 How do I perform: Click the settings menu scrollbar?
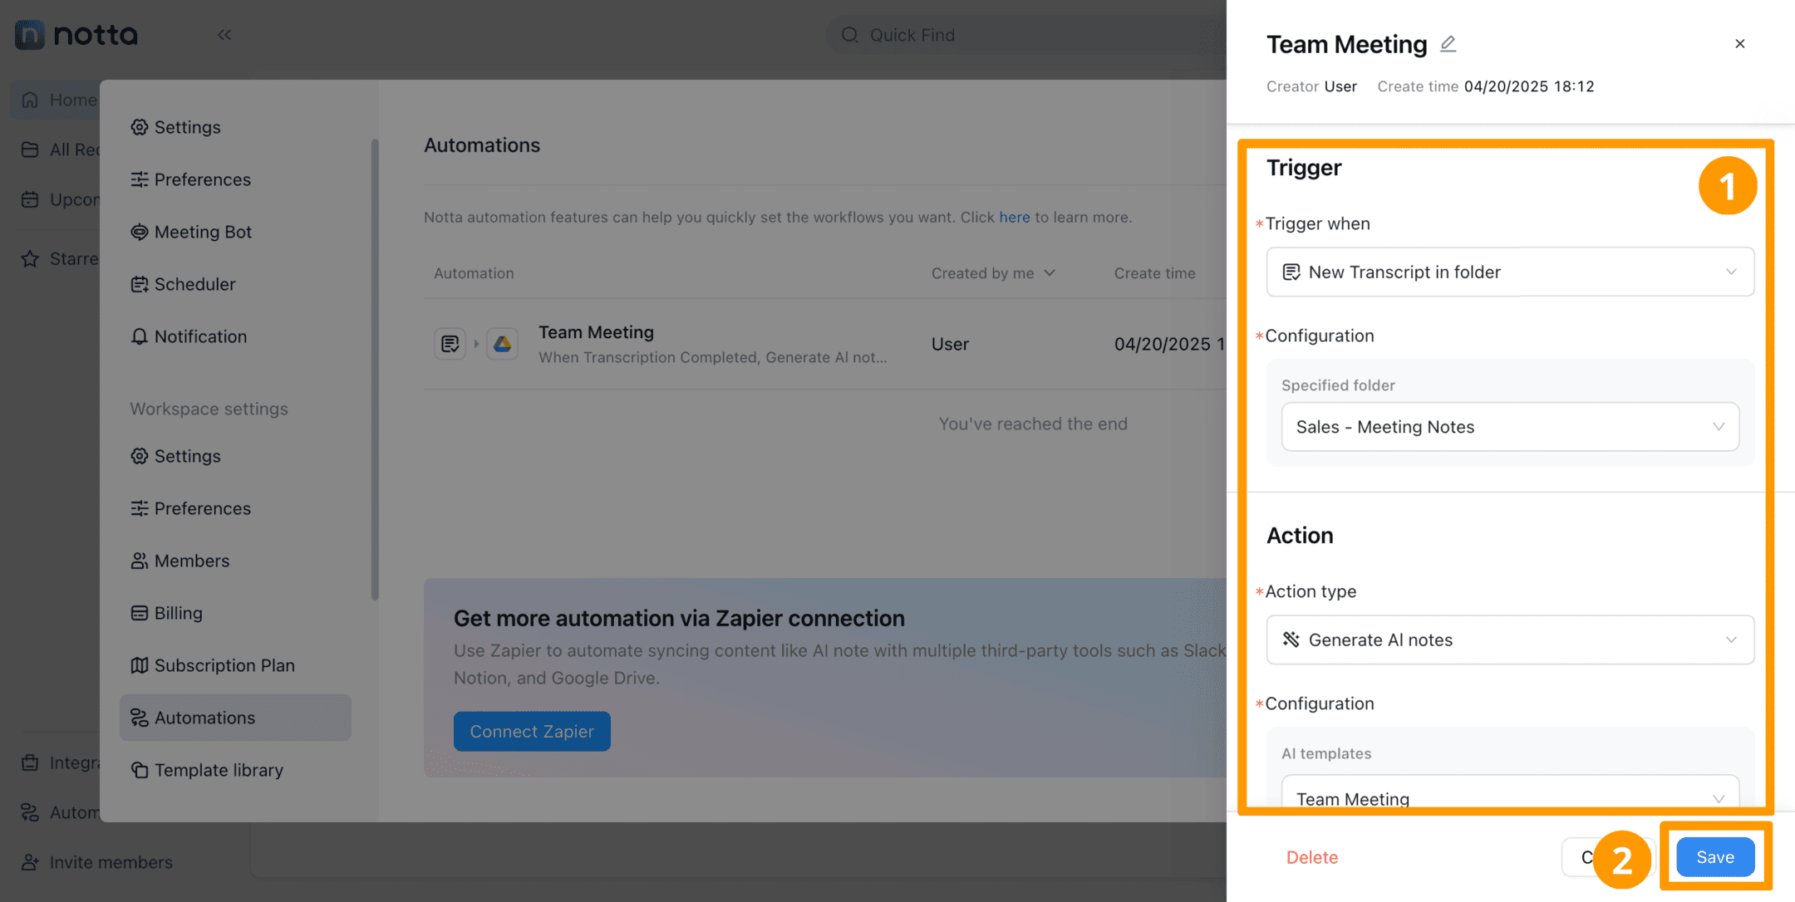tap(375, 370)
